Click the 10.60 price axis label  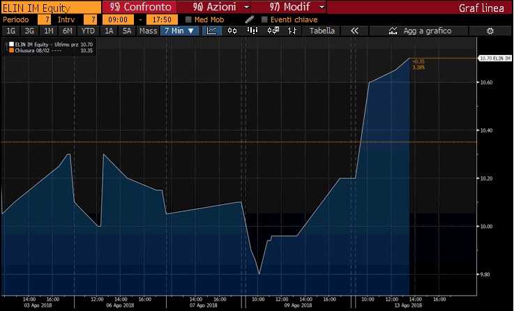point(486,82)
